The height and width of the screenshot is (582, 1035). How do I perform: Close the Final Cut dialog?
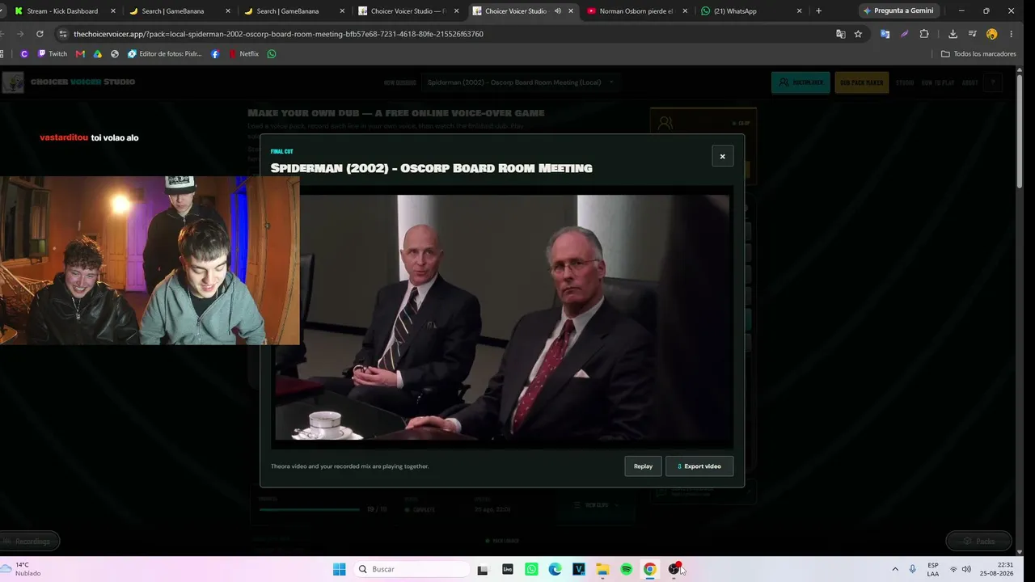click(x=722, y=156)
